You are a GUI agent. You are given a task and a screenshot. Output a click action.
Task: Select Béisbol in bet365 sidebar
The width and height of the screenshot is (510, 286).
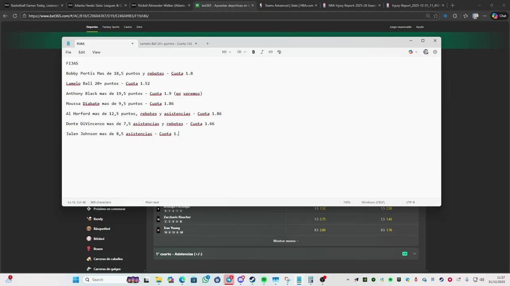click(x=99, y=239)
